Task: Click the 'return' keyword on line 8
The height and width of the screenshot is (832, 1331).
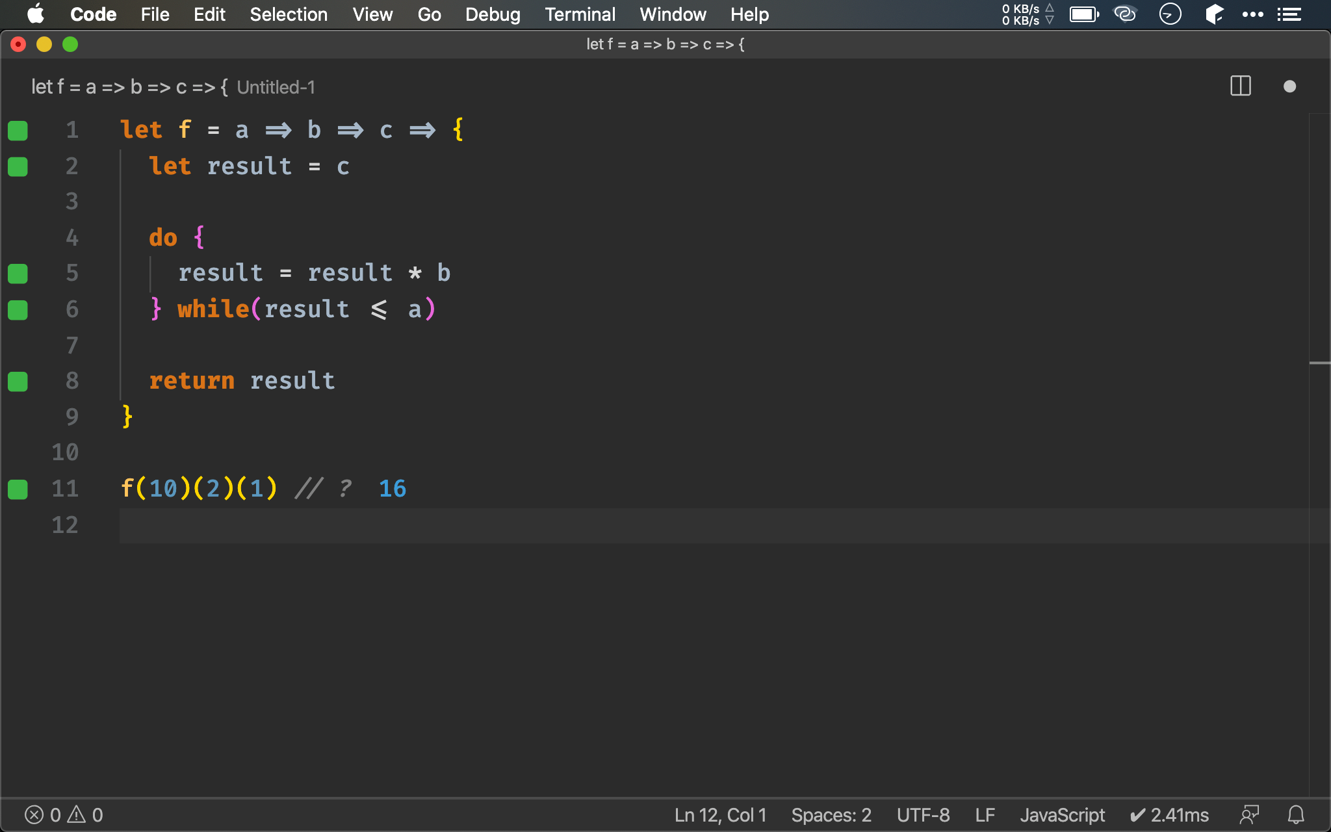Action: pyautogui.click(x=192, y=381)
